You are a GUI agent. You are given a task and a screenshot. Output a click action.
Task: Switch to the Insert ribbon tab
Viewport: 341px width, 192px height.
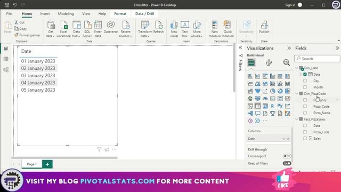45,13
